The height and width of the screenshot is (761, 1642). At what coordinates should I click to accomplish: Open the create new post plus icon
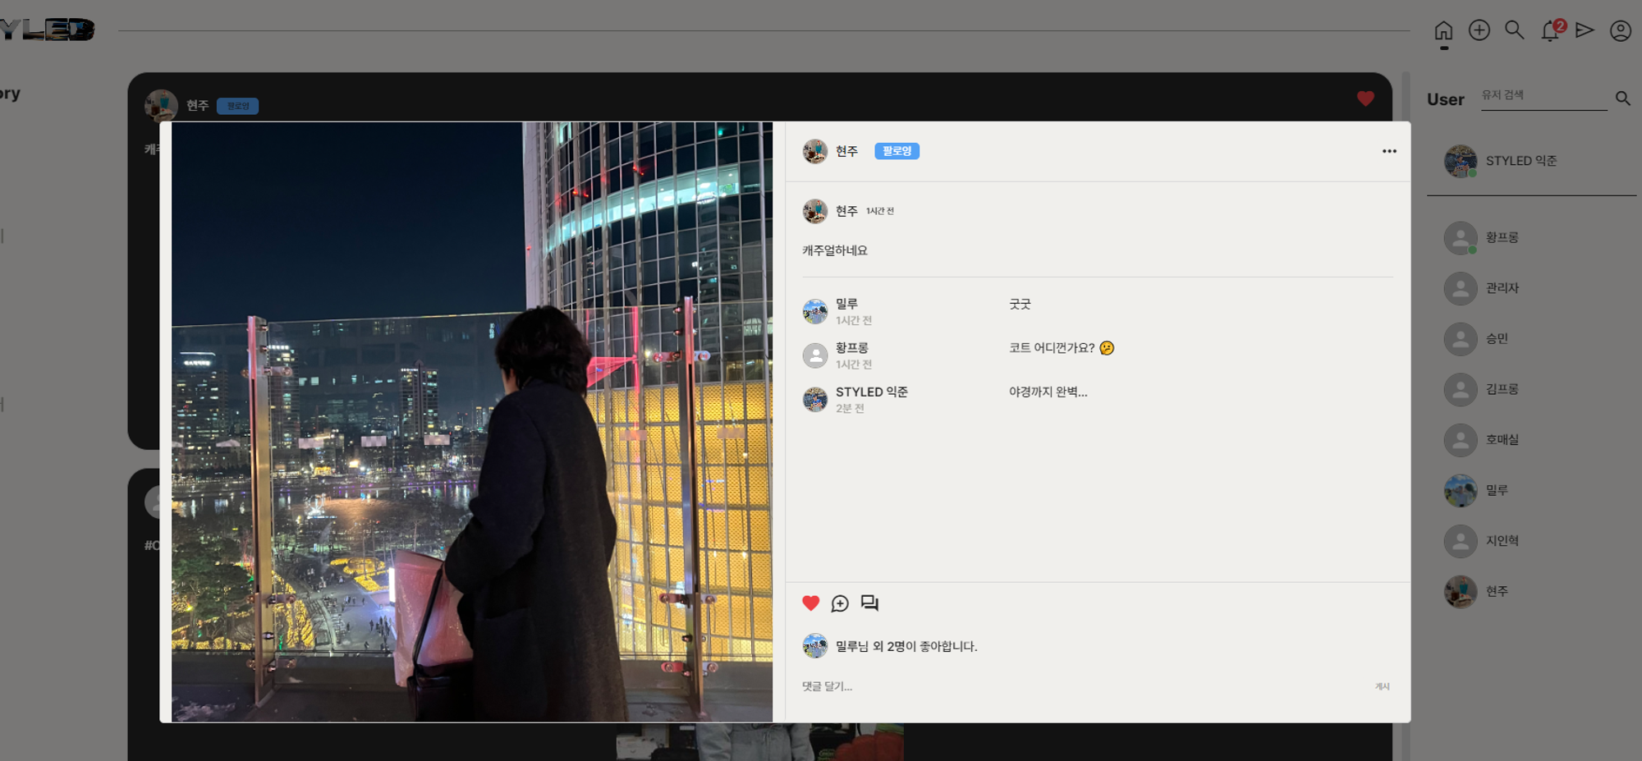click(x=1479, y=30)
